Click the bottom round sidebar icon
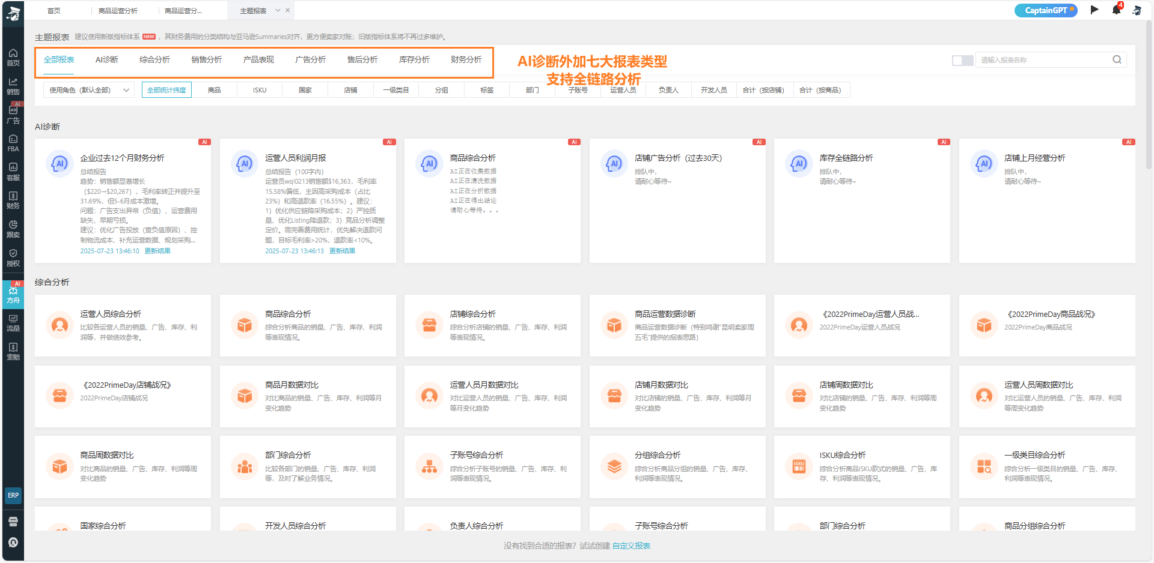This screenshot has height=563, width=1154. tap(13, 543)
